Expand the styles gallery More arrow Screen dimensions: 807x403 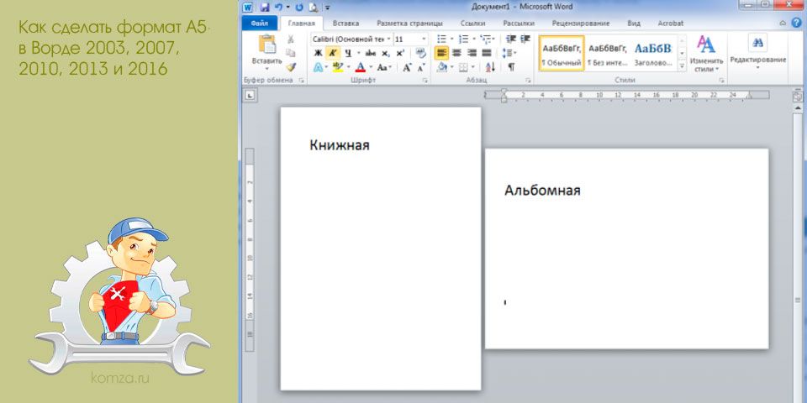[683, 65]
